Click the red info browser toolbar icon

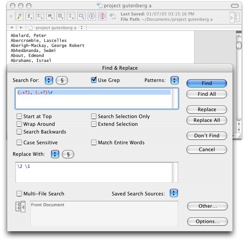click(x=102, y=16)
